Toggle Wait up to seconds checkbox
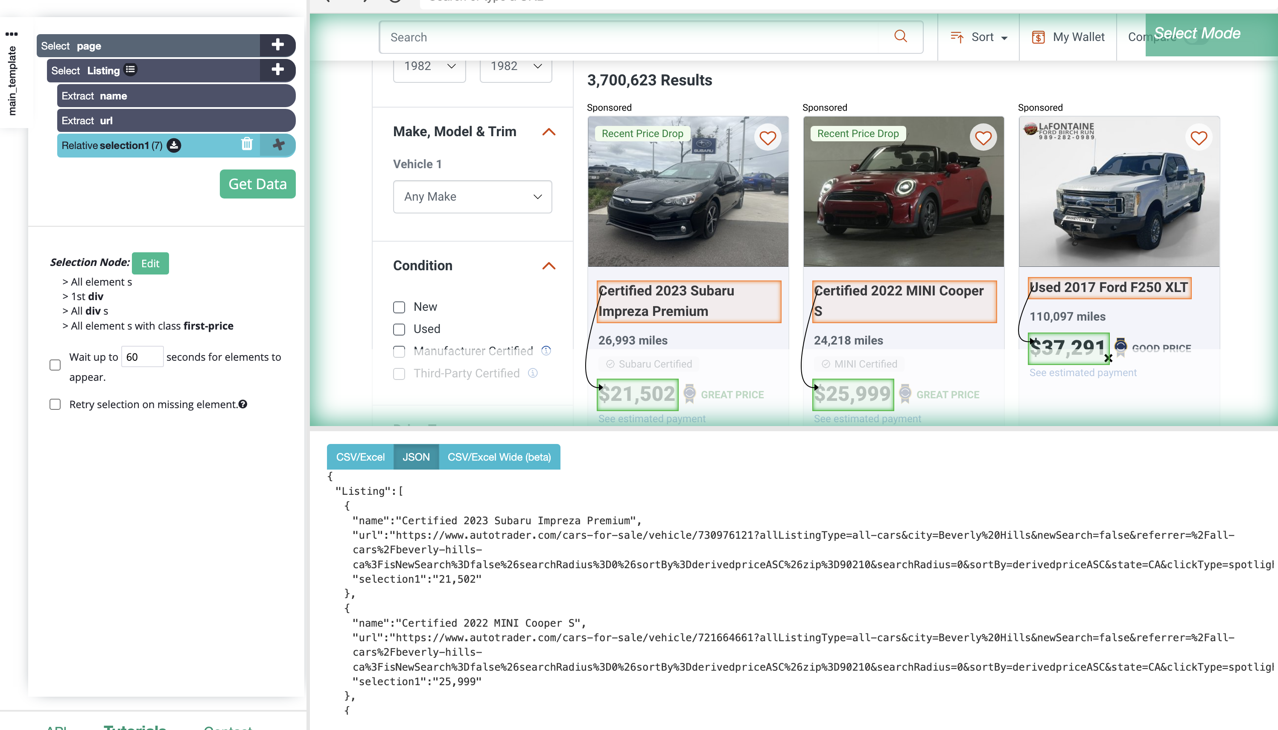This screenshot has height=730, width=1278. click(x=55, y=365)
